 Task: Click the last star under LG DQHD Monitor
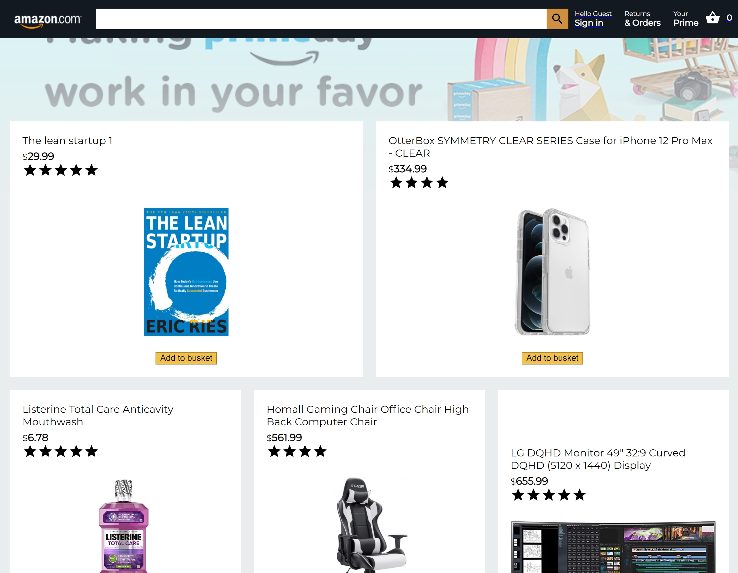(x=580, y=495)
